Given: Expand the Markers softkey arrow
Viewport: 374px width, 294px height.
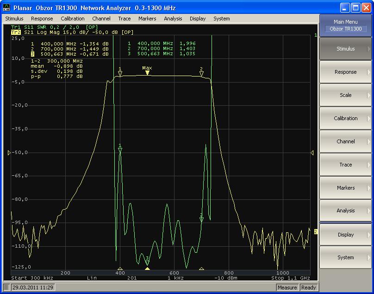Looking at the screenshot, I should coord(369,188).
